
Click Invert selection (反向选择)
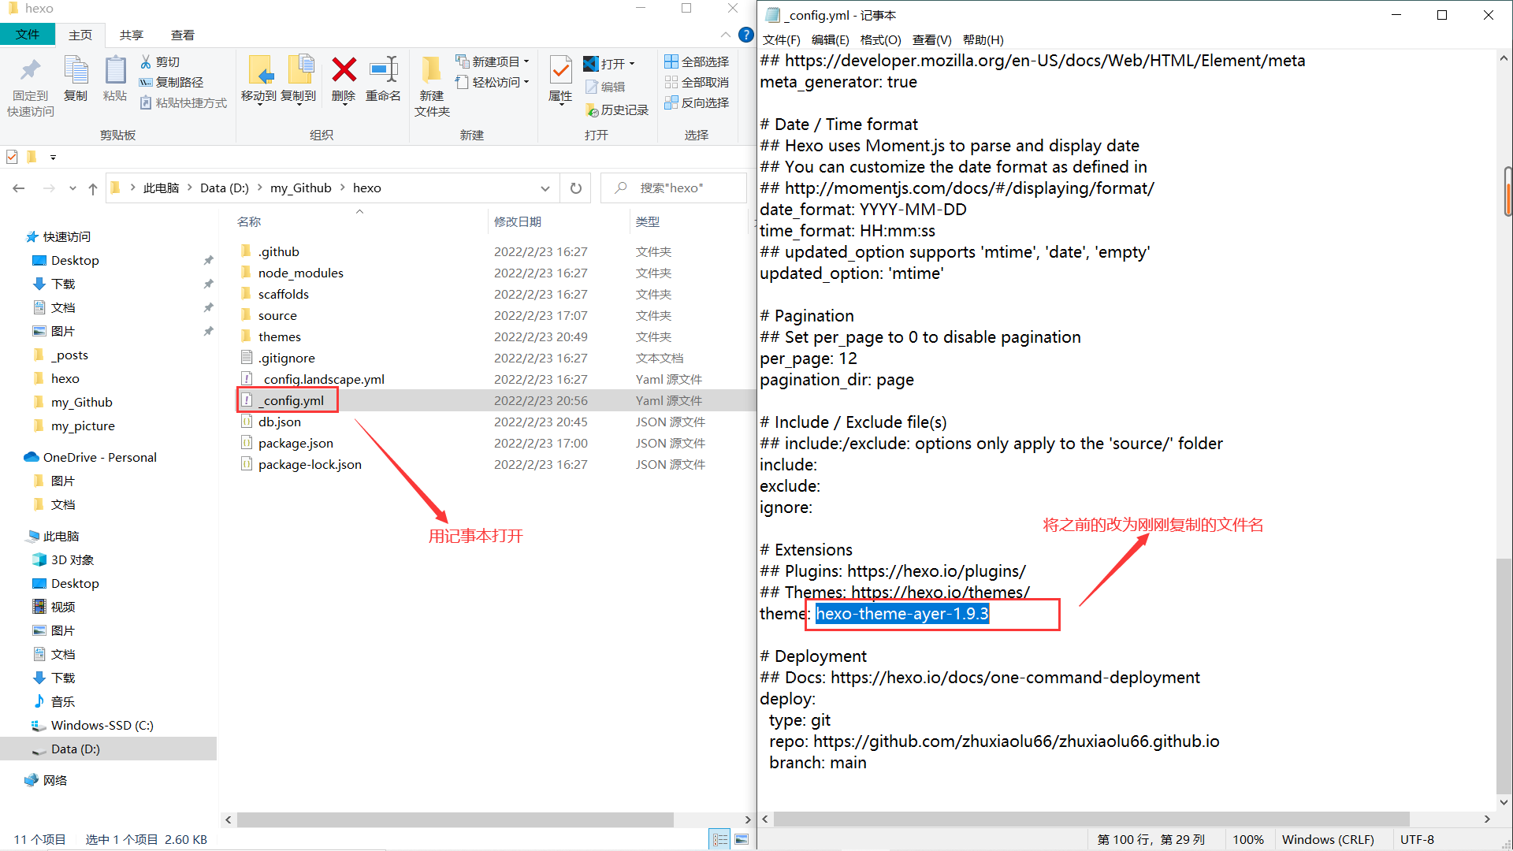pyautogui.click(x=697, y=102)
